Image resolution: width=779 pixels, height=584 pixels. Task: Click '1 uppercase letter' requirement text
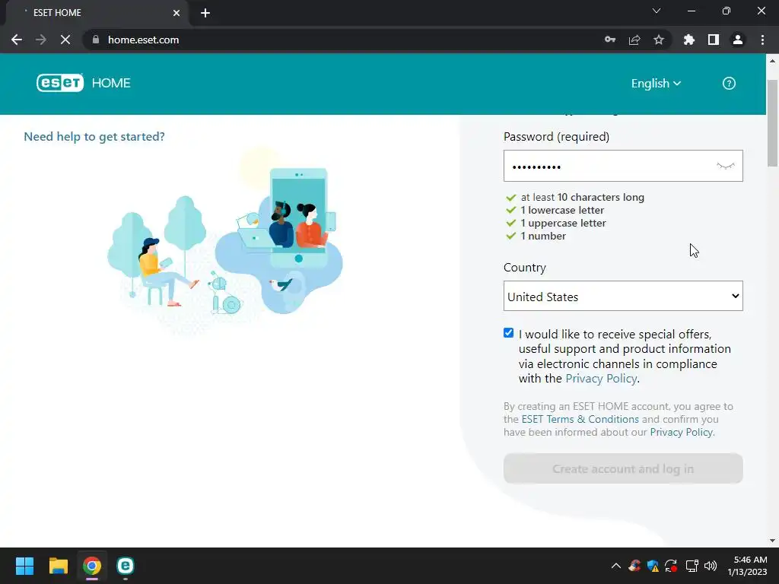563,223
